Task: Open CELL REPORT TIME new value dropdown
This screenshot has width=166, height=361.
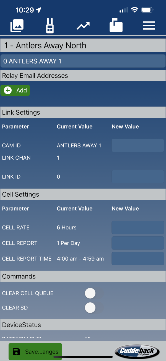Action: (x=138, y=259)
